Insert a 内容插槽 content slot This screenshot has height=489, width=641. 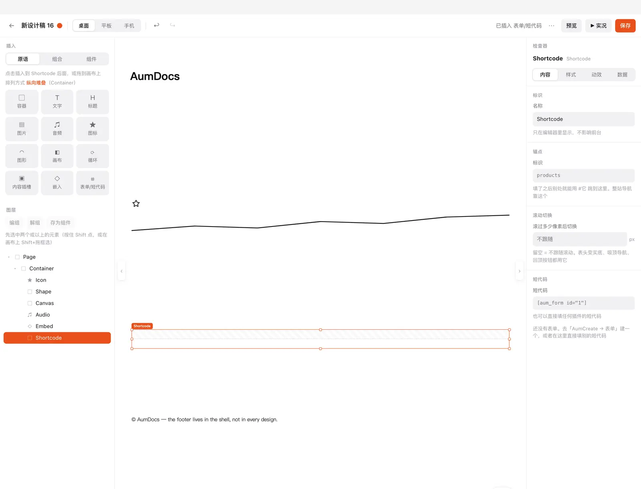[22, 183]
